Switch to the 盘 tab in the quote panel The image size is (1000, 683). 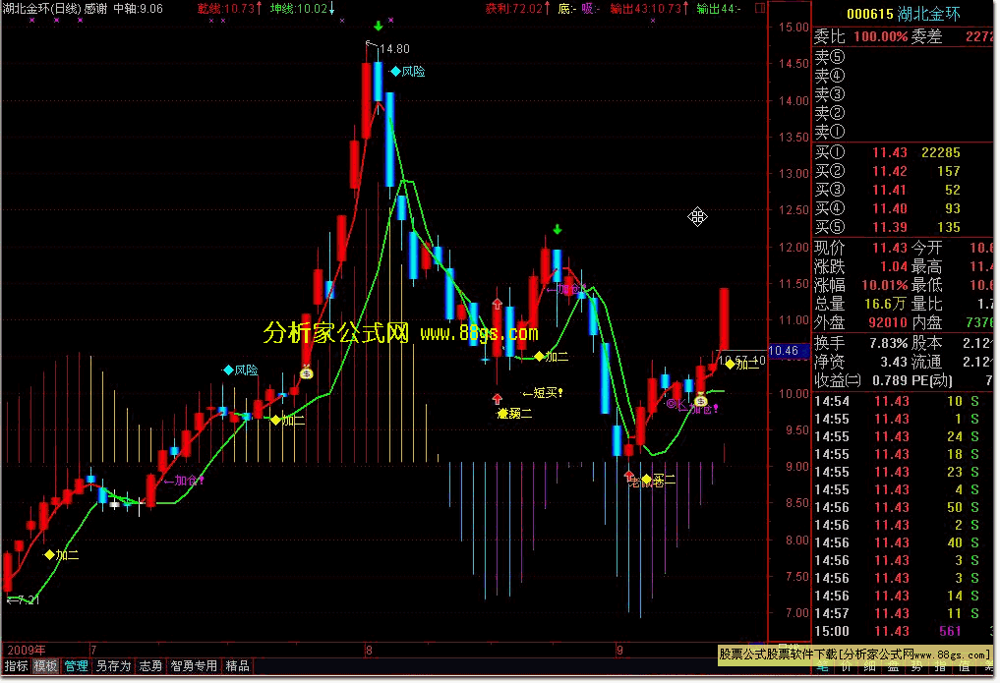[x=894, y=667]
